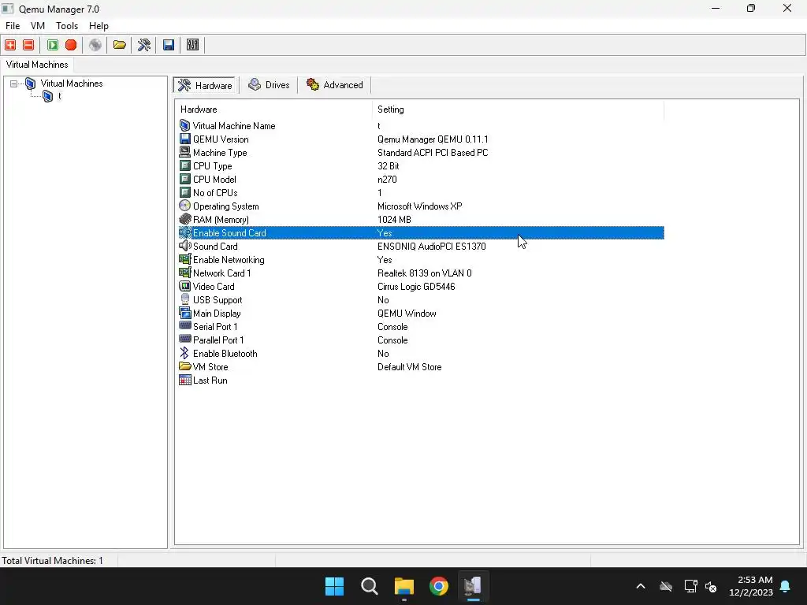Click the Enable Networking icon
Image resolution: width=807 pixels, height=605 pixels.
click(x=184, y=259)
